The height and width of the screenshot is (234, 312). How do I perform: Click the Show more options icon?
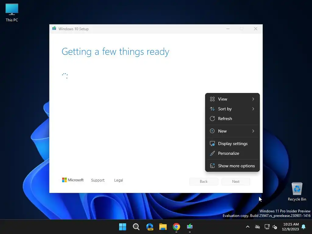[212, 166]
